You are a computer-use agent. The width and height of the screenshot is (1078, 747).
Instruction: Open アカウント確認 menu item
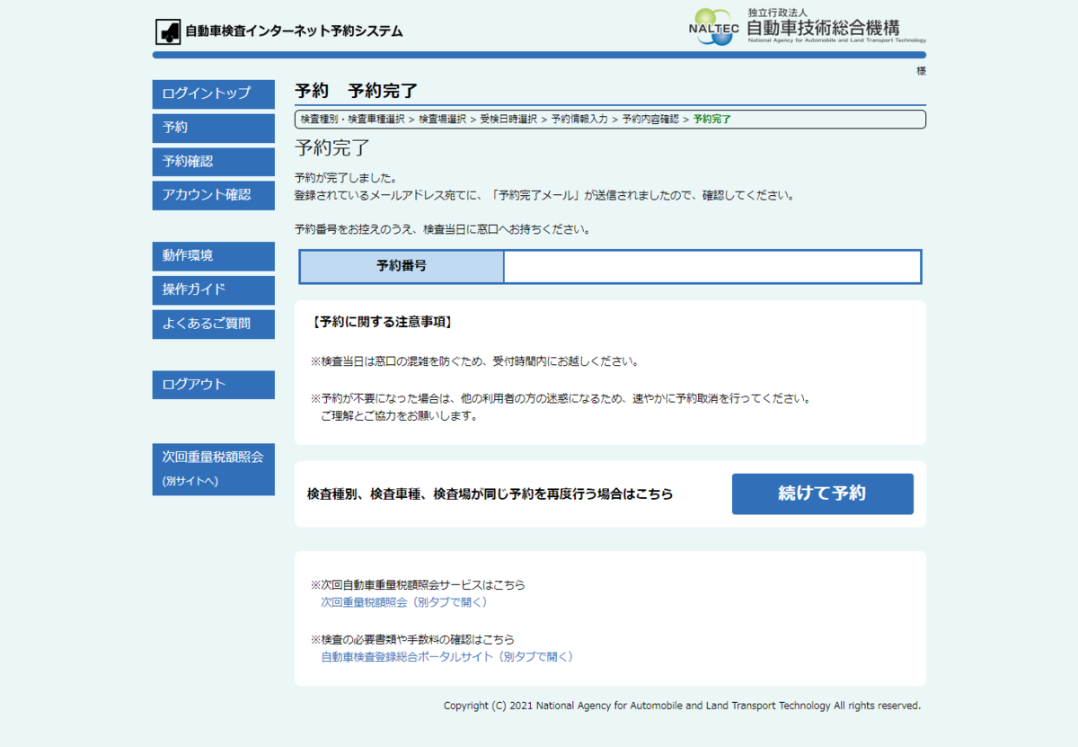[x=214, y=195]
